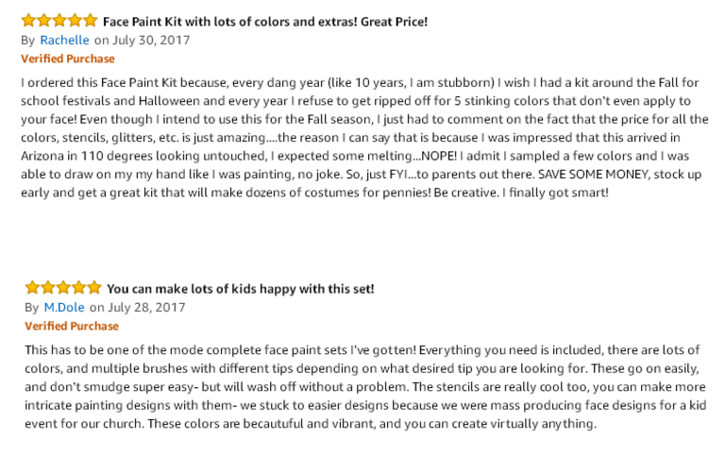Click Verified Purchase label under Rachelle

(68, 59)
